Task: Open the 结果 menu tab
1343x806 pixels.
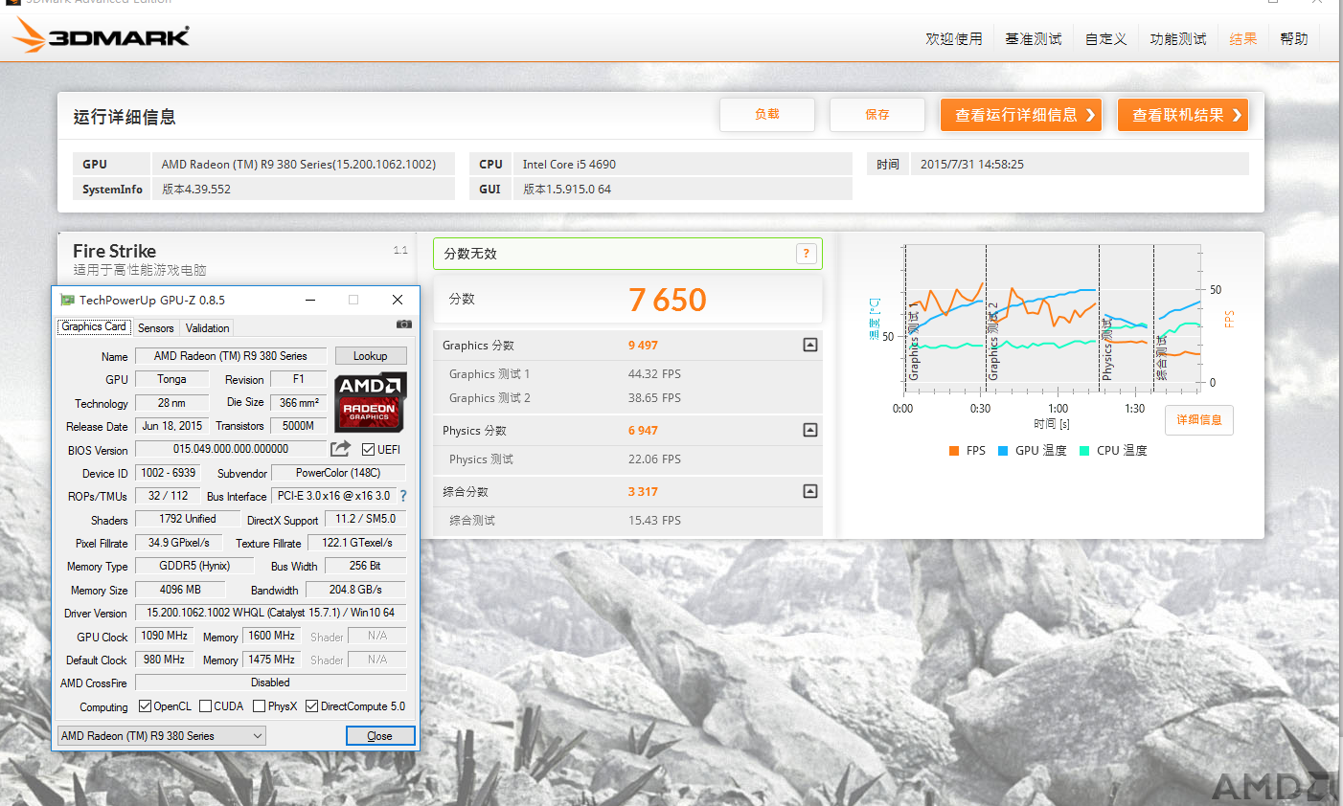Action: tap(1243, 38)
